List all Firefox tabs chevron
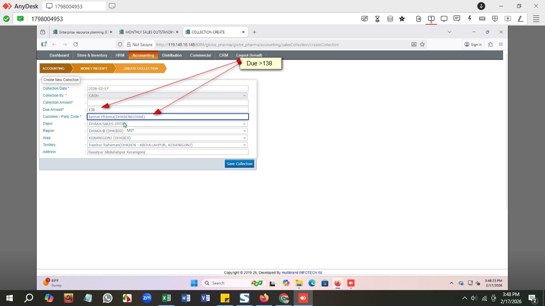This screenshot has height=306, width=545. point(449,32)
